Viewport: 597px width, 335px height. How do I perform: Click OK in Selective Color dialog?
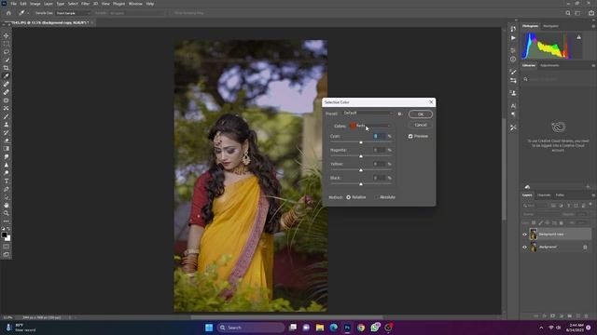point(421,114)
